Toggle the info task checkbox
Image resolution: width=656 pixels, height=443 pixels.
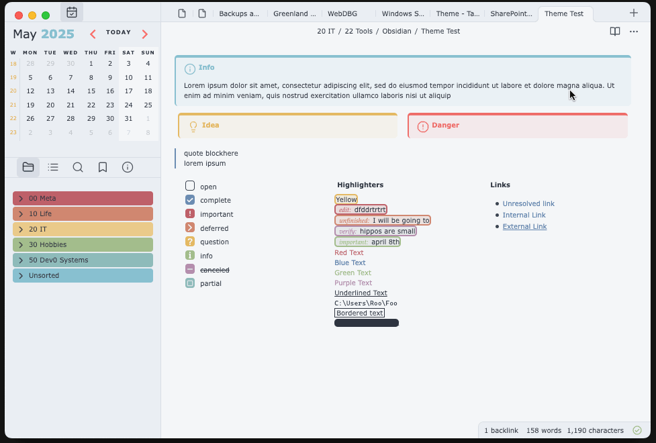[190, 255]
